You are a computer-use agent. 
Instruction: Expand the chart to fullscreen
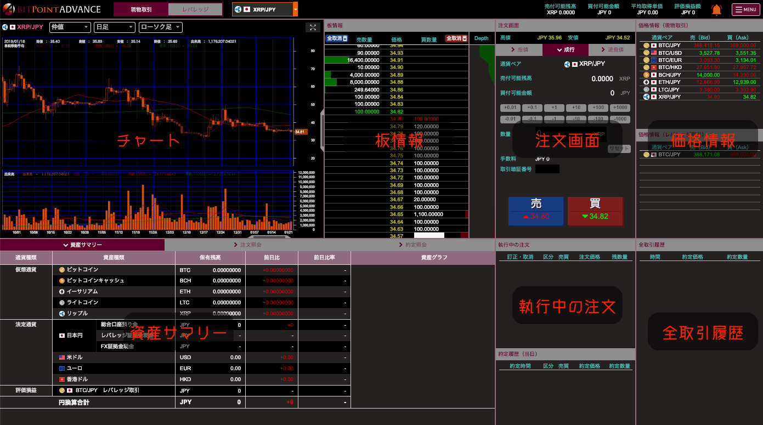[313, 27]
